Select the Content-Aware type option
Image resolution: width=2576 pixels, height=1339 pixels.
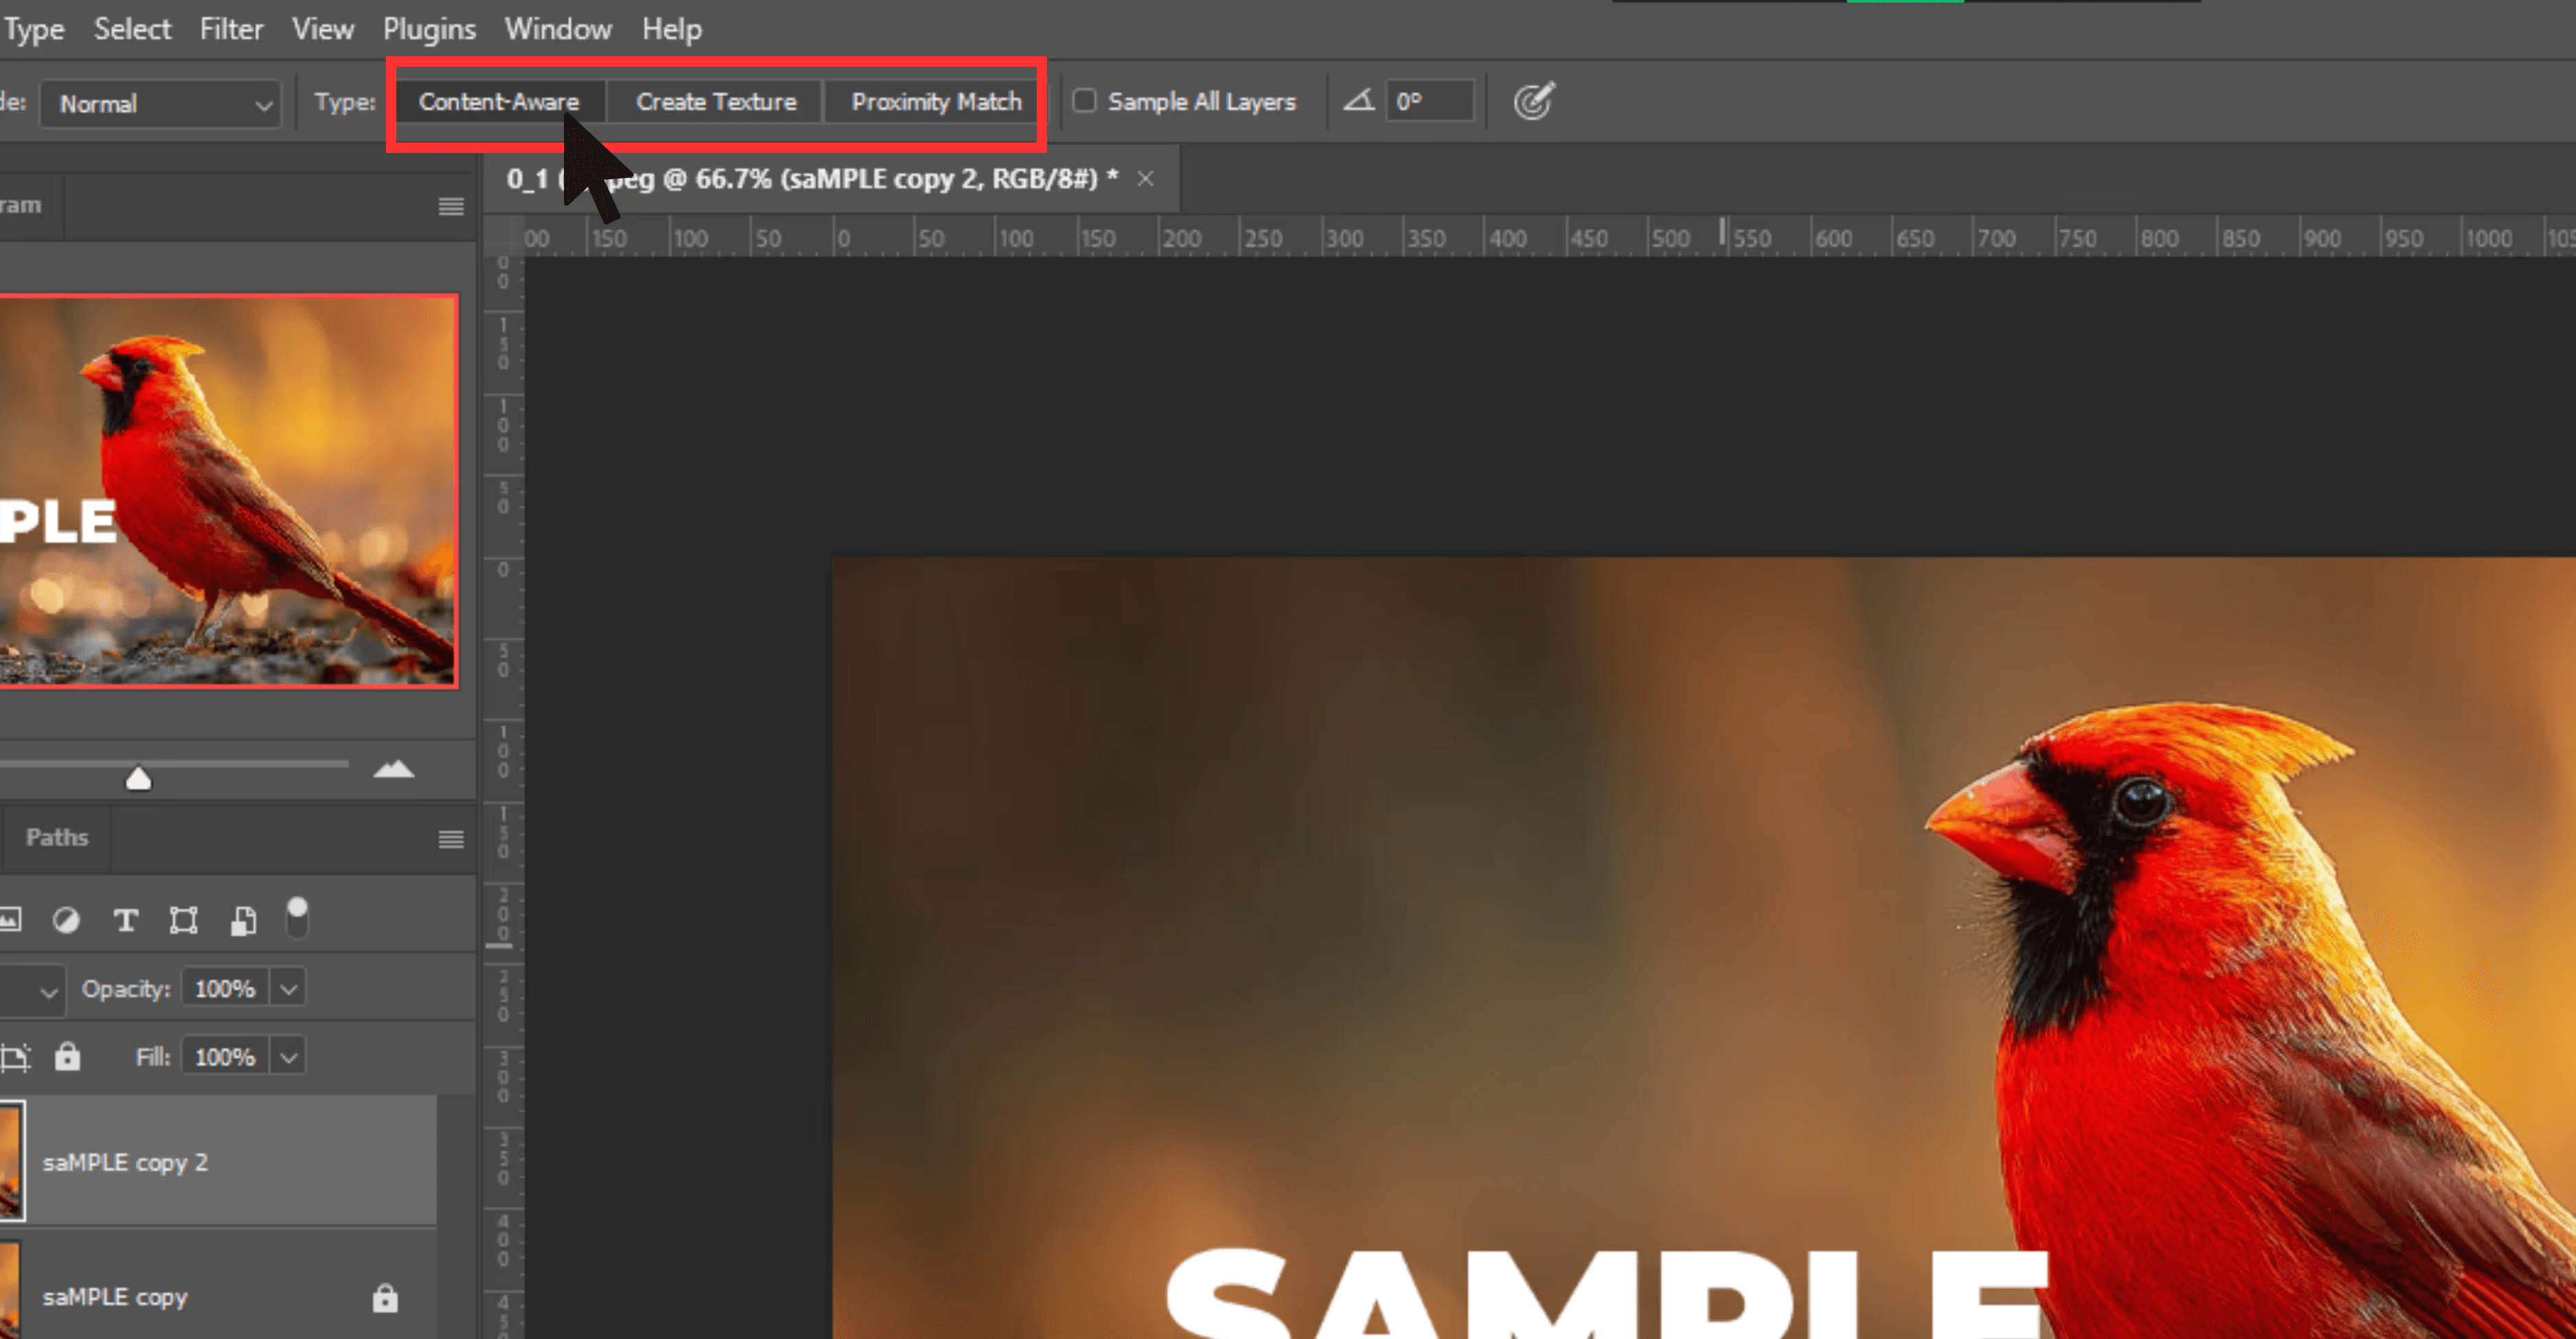[x=498, y=102]
